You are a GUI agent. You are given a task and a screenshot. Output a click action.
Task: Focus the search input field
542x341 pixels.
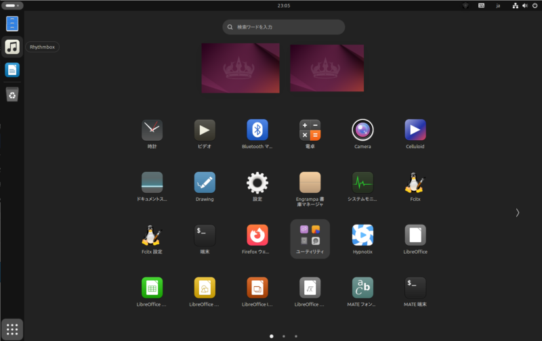(285, 27)
